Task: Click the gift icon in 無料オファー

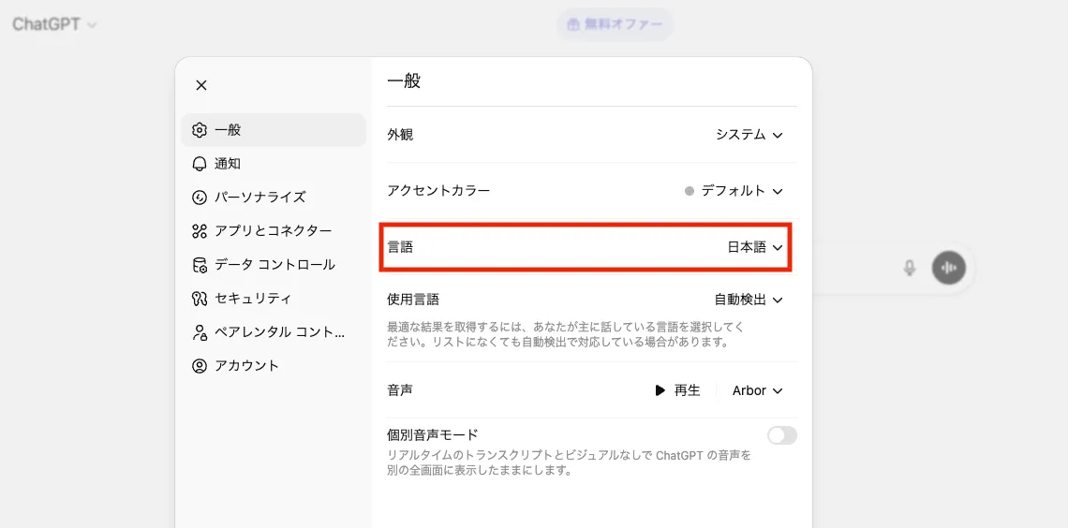Action: coord(573,24)
